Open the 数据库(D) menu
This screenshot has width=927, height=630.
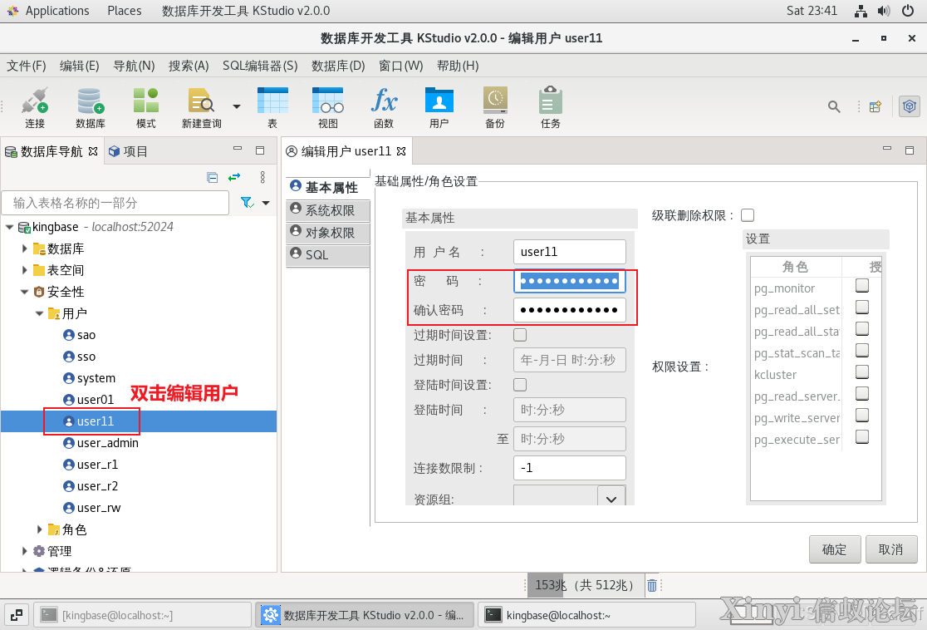coord(338,66)
